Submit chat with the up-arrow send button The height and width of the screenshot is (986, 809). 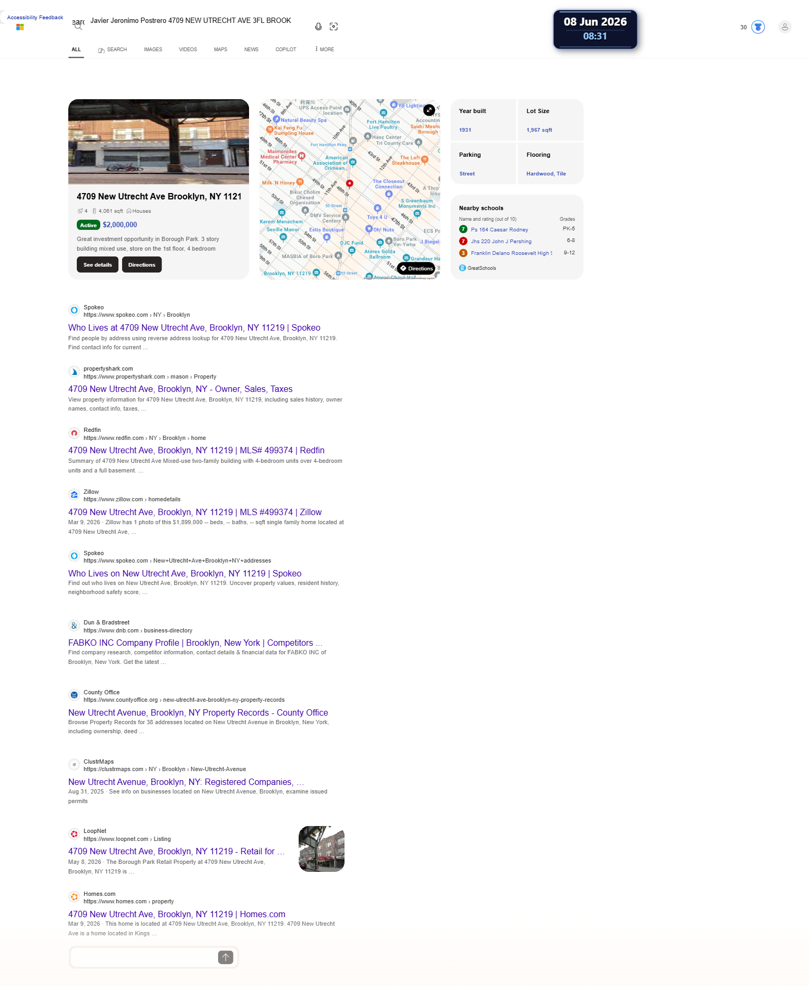click(226, 958)
